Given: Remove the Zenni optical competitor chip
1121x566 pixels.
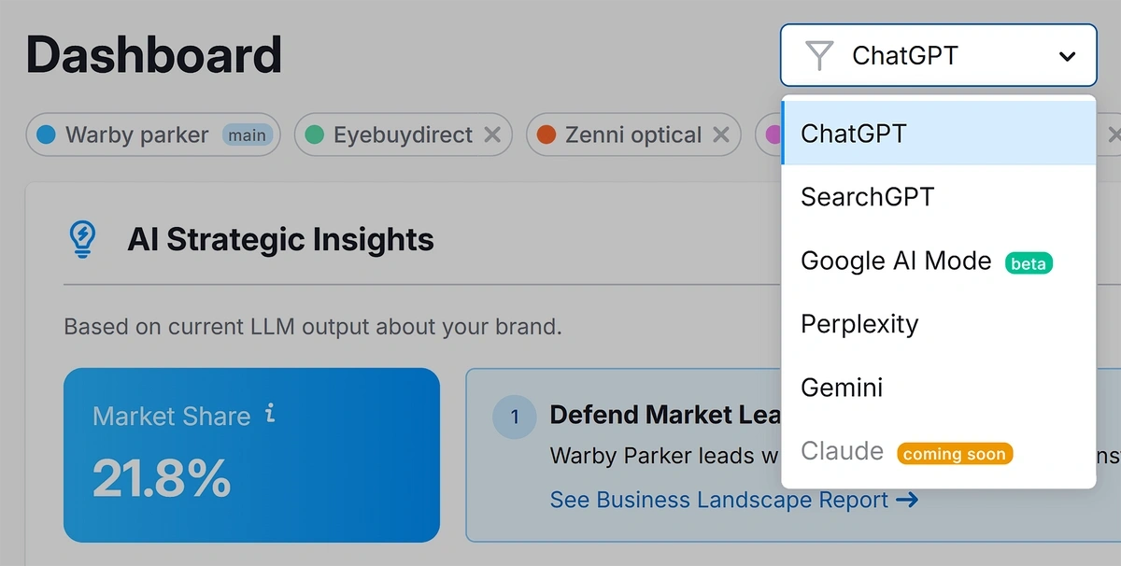Looking at the screenshot, I should [720, 134].
